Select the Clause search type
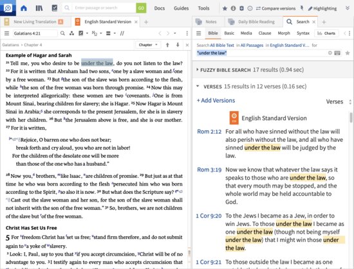The image size is (354, 269). pos(265,33)
